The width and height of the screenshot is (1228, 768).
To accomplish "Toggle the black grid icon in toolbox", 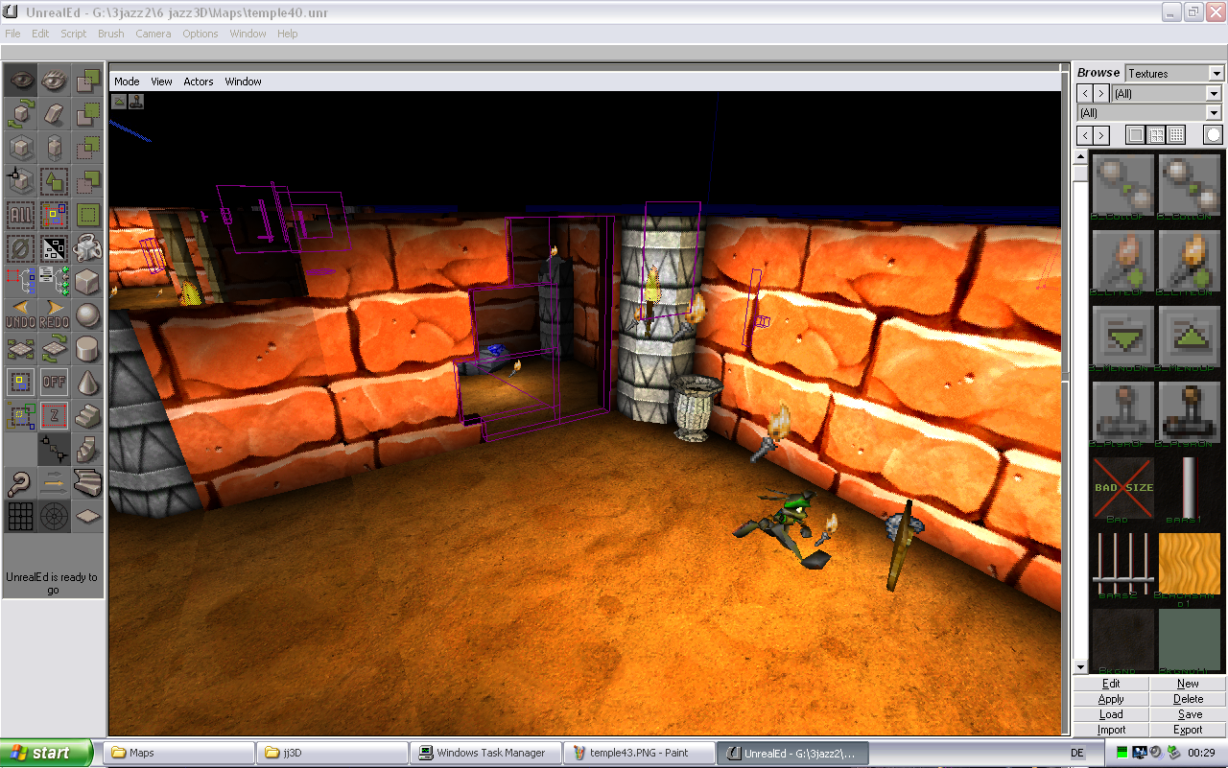I will (x=20, y=517).
